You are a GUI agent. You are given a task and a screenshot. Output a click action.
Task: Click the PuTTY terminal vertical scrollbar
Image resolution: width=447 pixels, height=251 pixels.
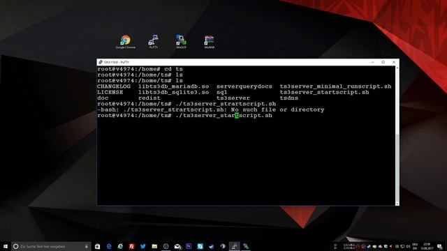click(397, 135)
